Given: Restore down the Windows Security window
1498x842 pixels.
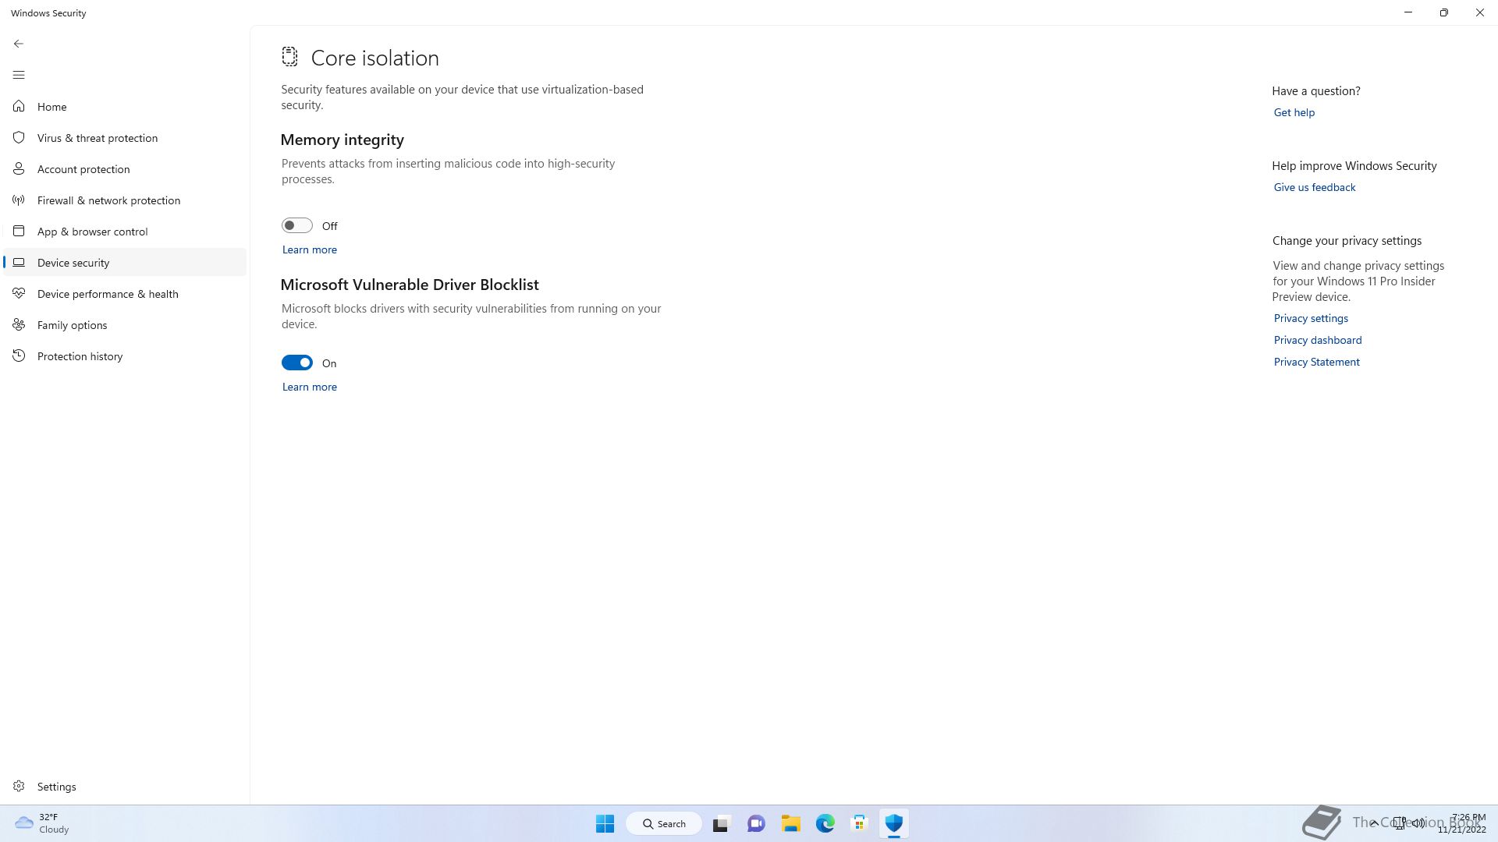Looking at the screenshot, I should tap(1444, 12).
